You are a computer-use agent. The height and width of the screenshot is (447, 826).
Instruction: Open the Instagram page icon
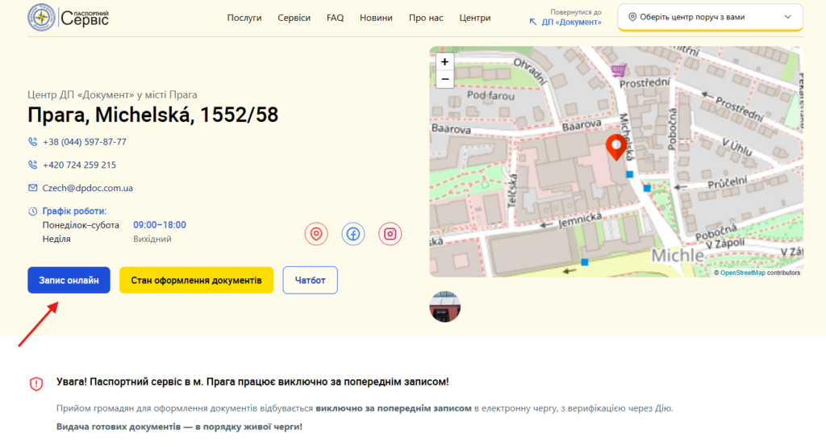(390, 234)
